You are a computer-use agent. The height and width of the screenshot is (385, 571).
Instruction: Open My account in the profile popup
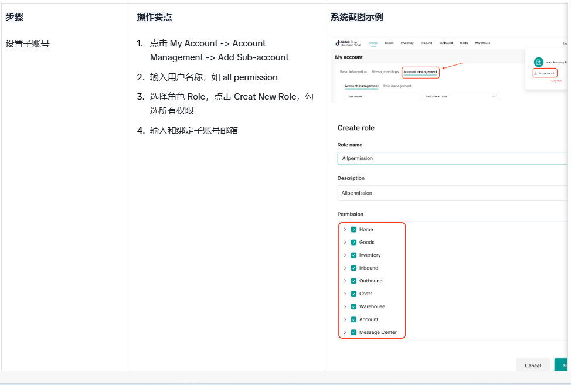pyautogui.click(x=545, y=73)
